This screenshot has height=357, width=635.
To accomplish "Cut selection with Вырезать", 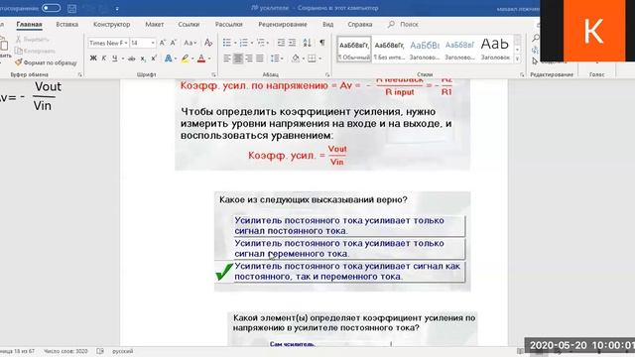I will click(33, 40).
